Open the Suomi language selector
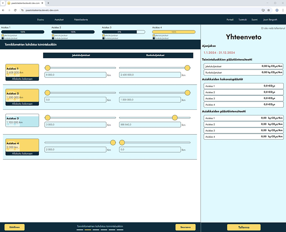 pos(254,19)
